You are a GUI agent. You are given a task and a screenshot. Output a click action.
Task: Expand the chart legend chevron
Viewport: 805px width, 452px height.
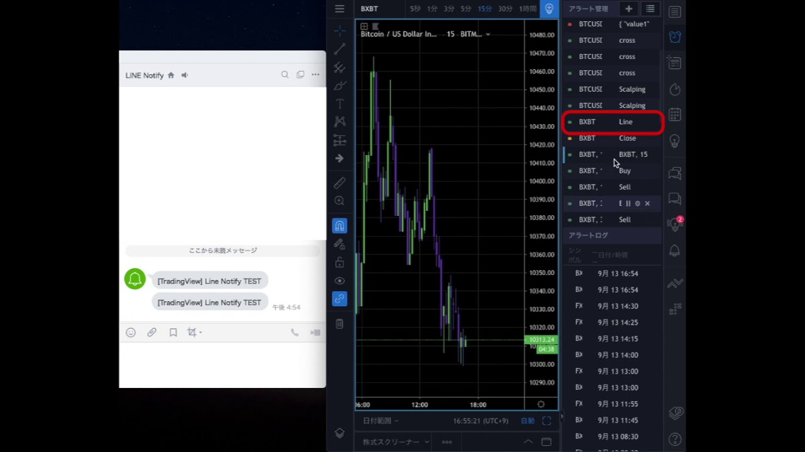488,35
